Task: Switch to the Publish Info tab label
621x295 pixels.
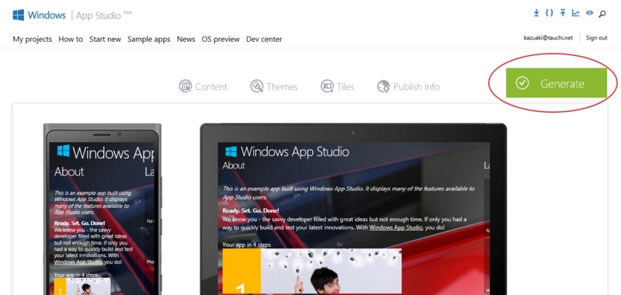Action: pyautogui.click(x=416, y=87)
